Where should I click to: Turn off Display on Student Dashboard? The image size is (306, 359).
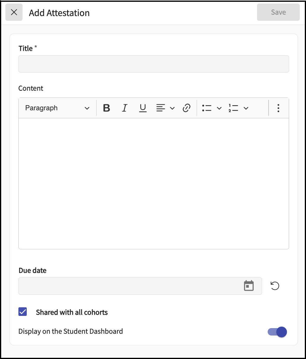[x=277, y=332]
